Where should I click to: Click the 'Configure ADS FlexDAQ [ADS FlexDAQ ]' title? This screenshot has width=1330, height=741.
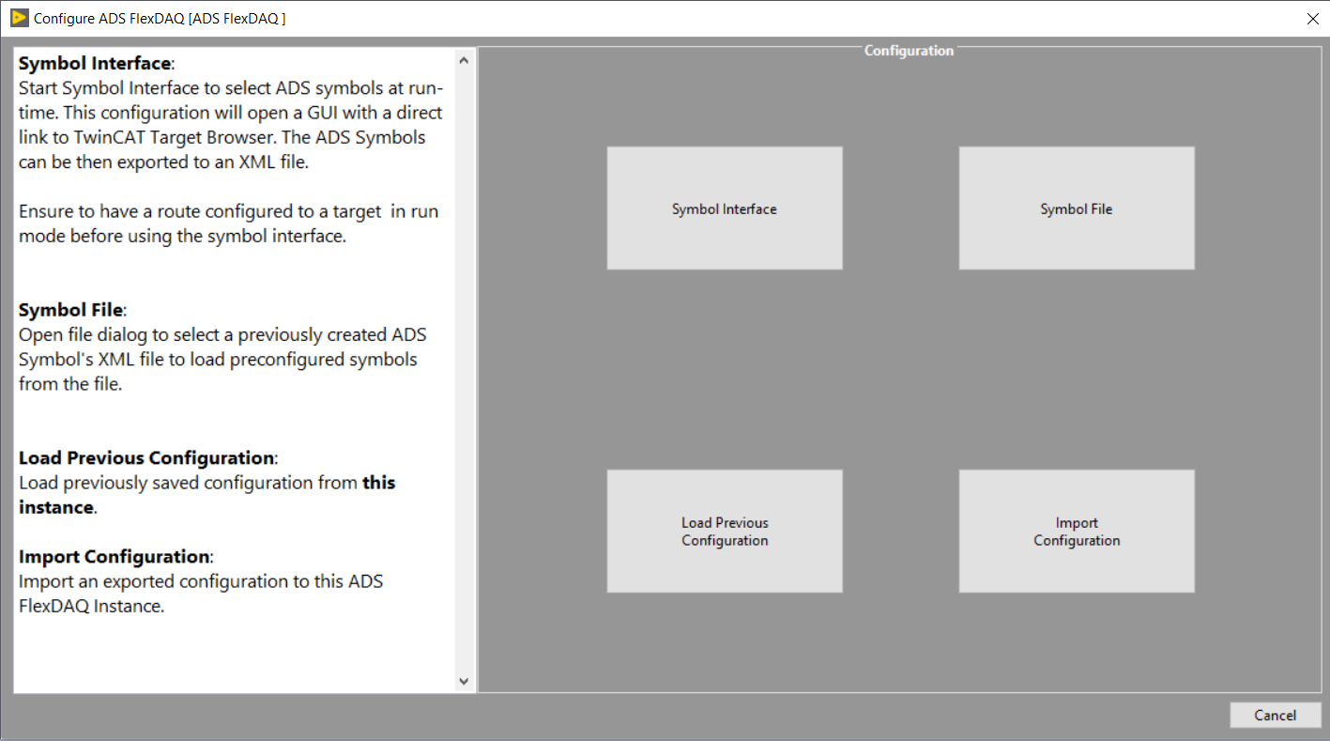coord(160,18)
